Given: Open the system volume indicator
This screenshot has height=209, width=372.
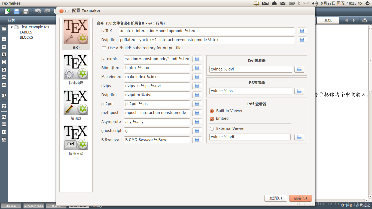Looking at the screenshot, I should (315, 3).
